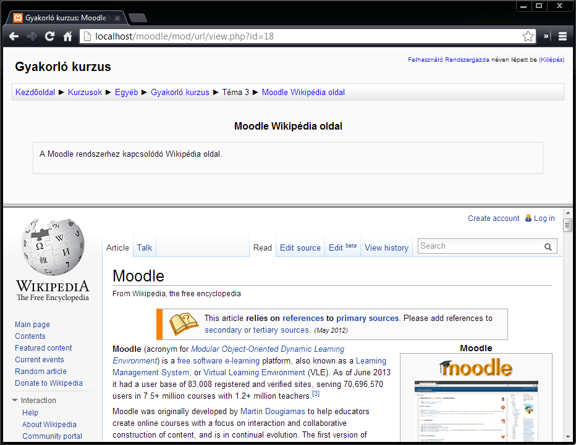
Task: Click the Egyéb breadcrumb link
Action: 126,92
